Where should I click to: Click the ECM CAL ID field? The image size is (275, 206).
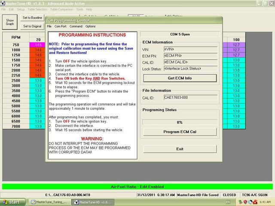pyautogui.click(x=190, y=62)
